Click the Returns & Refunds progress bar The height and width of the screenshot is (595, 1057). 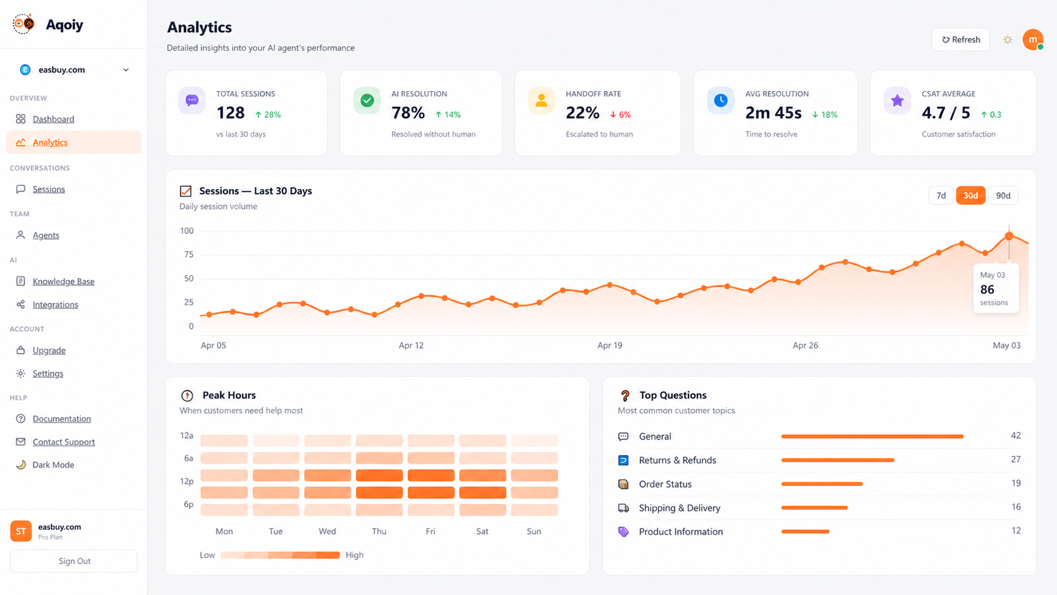coord(838,460)
